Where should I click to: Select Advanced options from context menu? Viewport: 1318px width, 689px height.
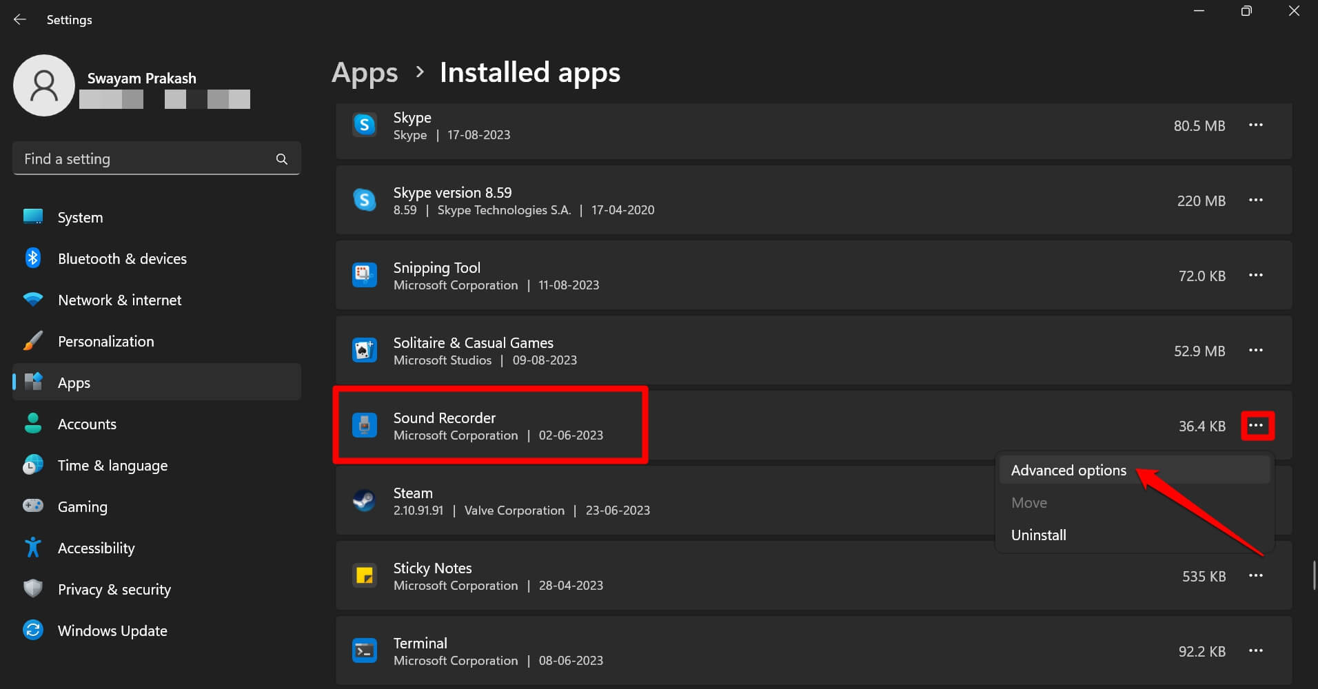(1068, 471)
